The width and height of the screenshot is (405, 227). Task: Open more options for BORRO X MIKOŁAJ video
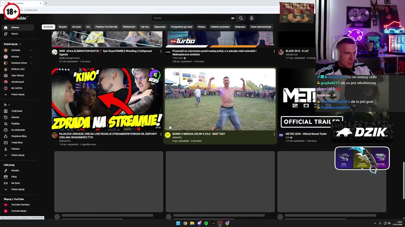tap(274, 134)
